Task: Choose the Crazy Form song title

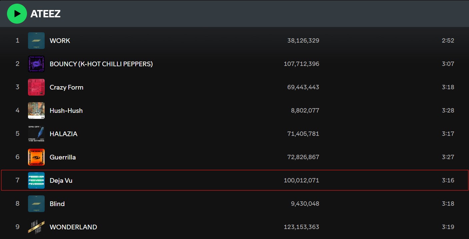Action: coord(66,87)
